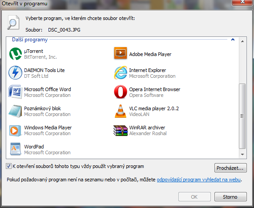Select the µTorrent program icon
Image resolution: width=254 pixels, height=208 pixels.
[16, 54]
